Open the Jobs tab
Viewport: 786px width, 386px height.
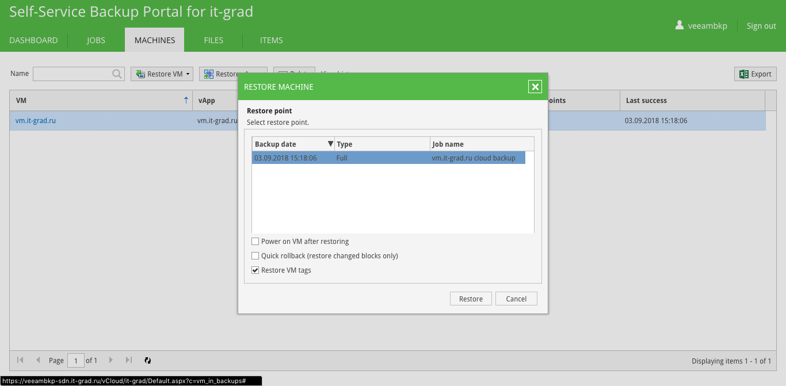click(x=96, y=40)
